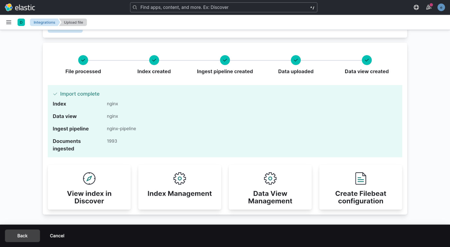Open help via the question mark icon
This screenshot has width=450, height=247.
416,7
